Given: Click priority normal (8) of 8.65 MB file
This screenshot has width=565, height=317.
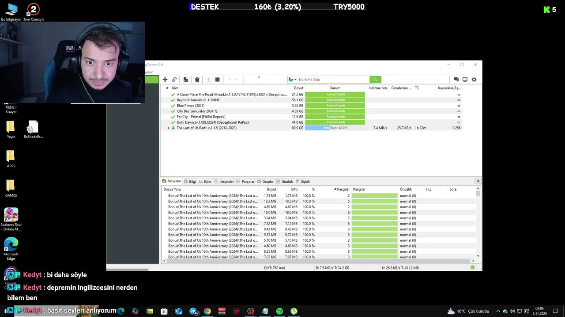Looking at the screenshot, I should click(x=408, y=251).
